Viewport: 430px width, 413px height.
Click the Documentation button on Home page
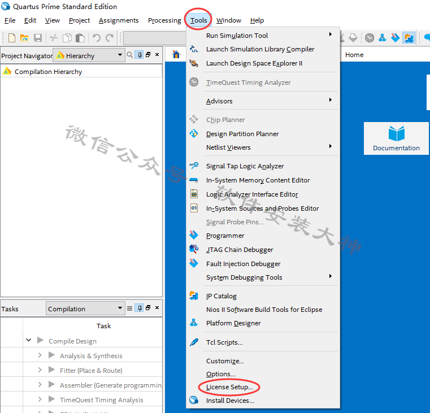coord(396,138)
